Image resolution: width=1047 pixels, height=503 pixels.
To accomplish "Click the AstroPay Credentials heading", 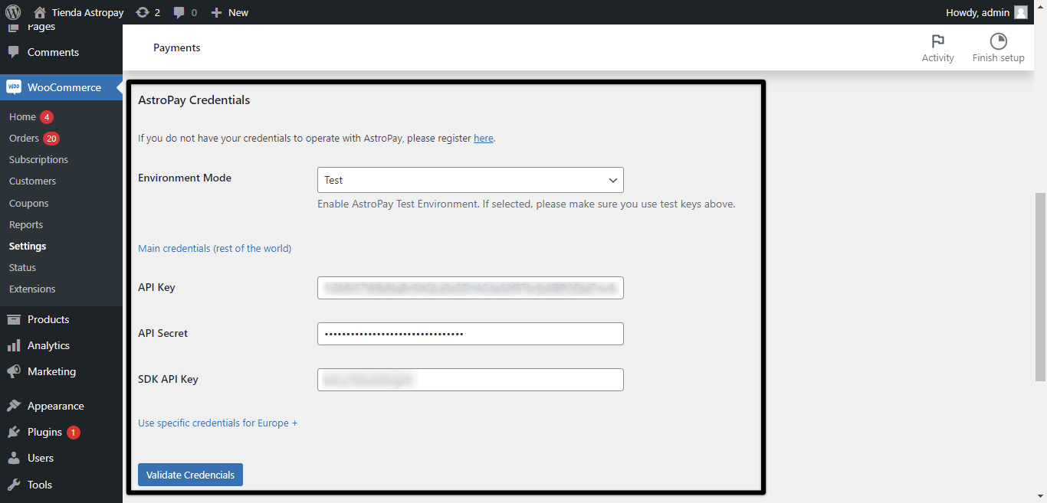I will pos(194,100).
